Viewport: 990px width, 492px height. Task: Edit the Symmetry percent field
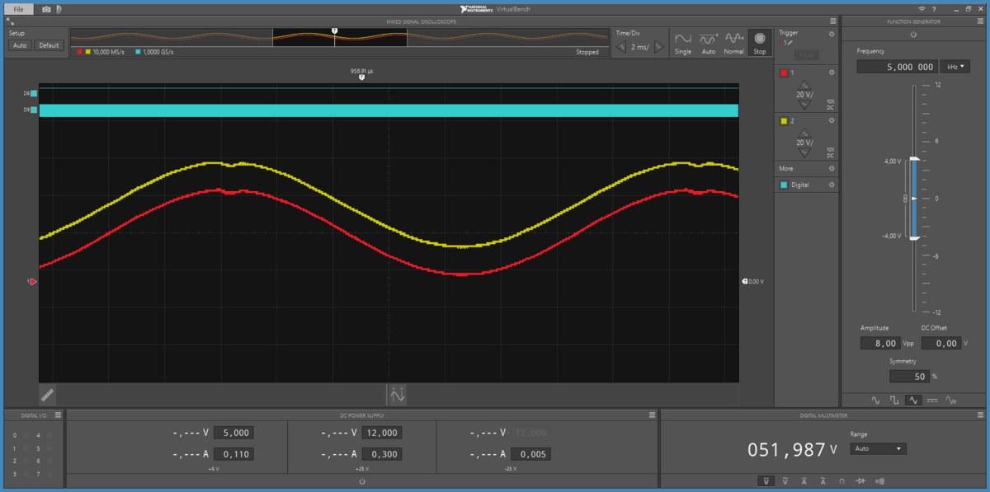point(909,377)
